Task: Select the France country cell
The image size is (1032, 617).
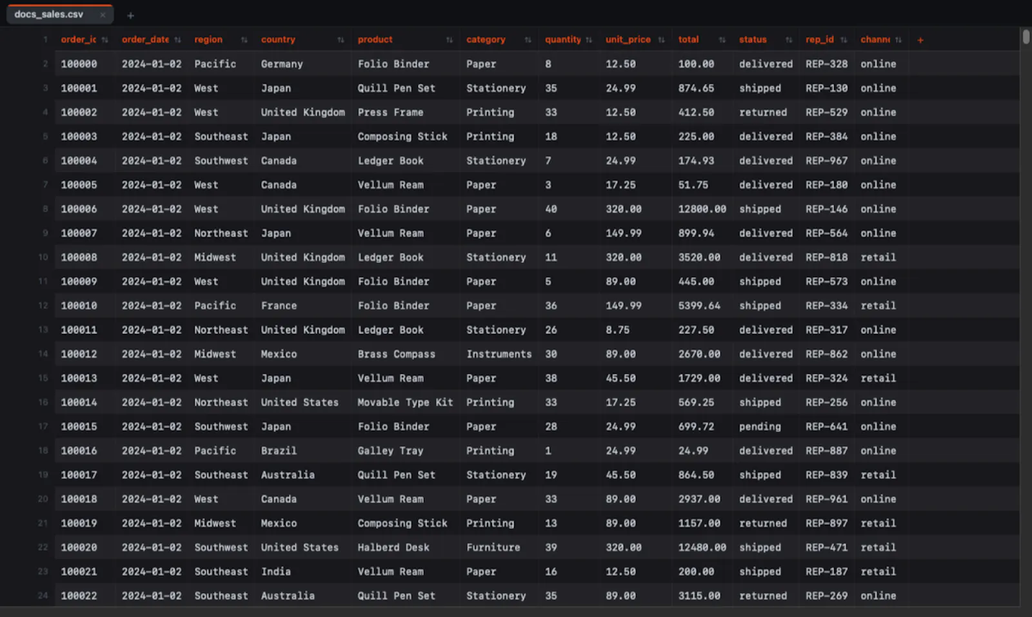Action: [x=304, y=306]
